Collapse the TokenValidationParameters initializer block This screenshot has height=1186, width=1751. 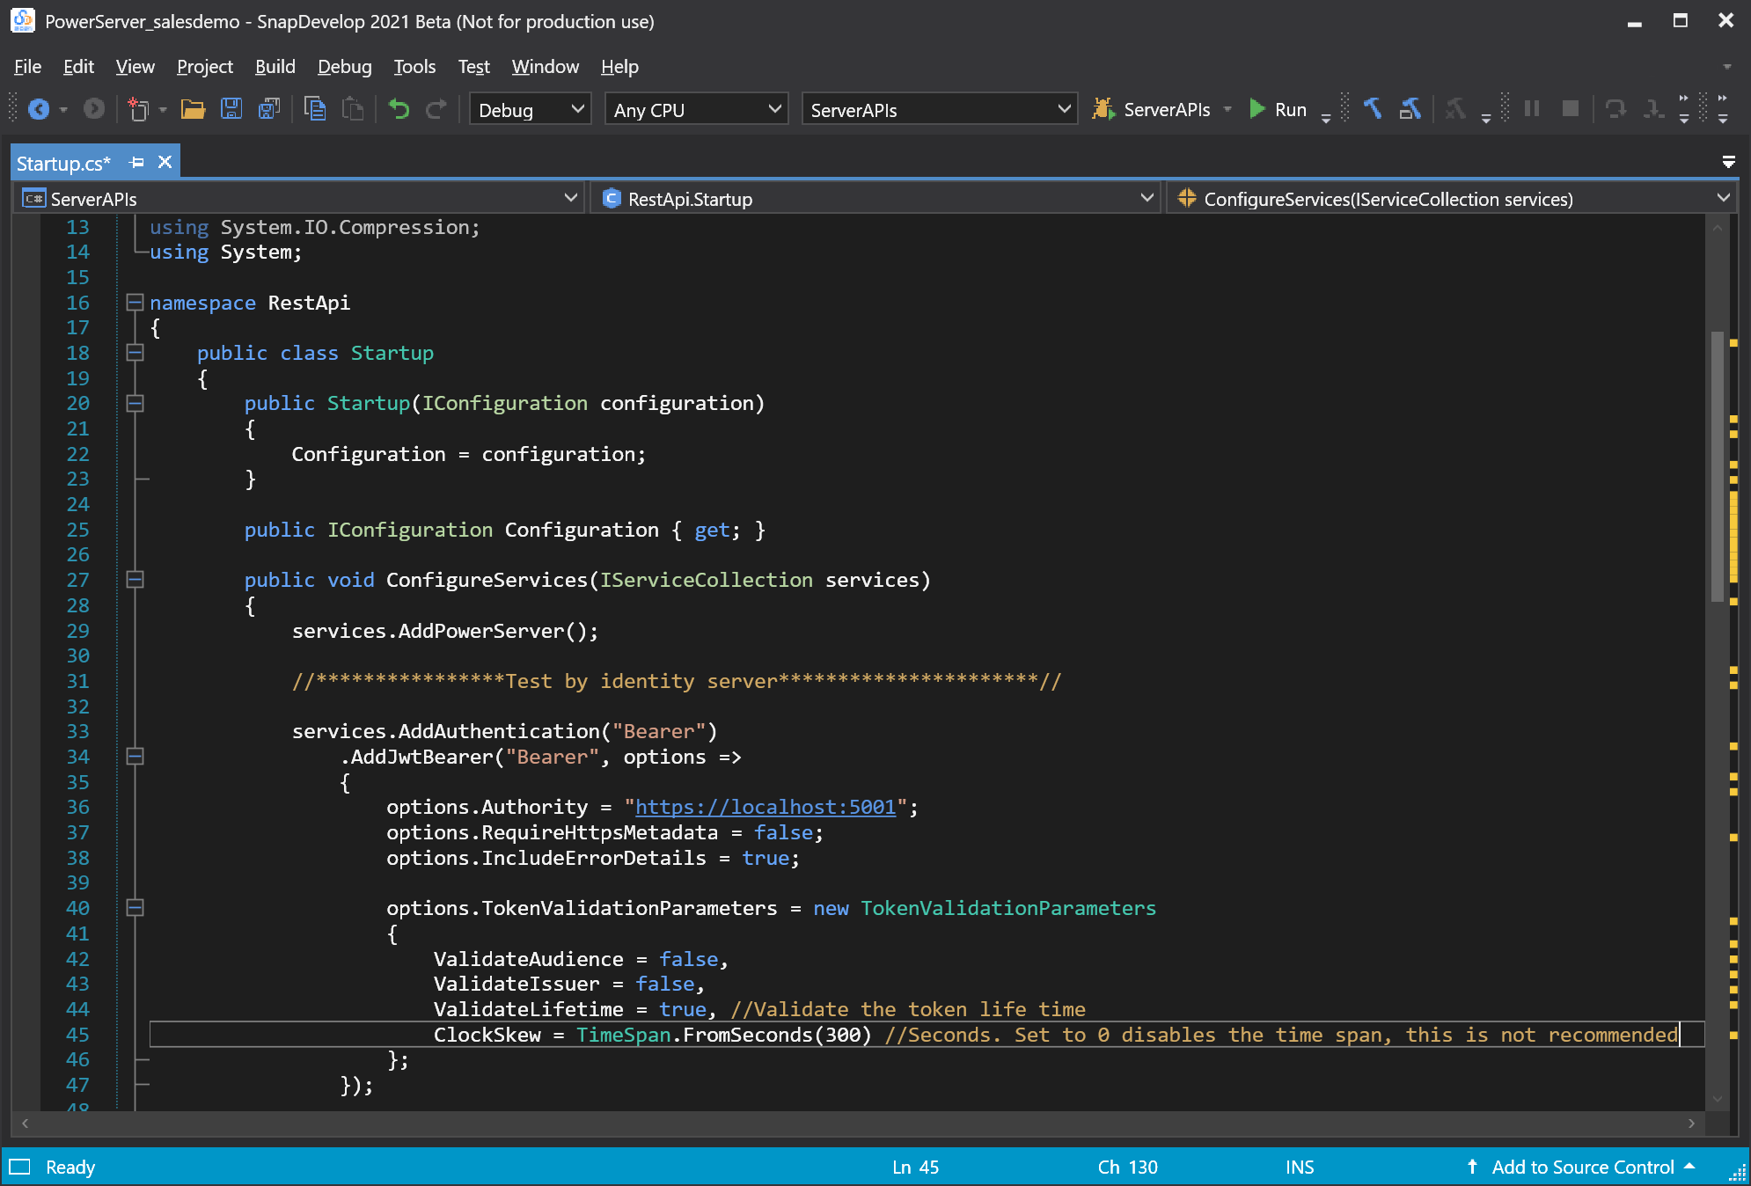[135, 908]
